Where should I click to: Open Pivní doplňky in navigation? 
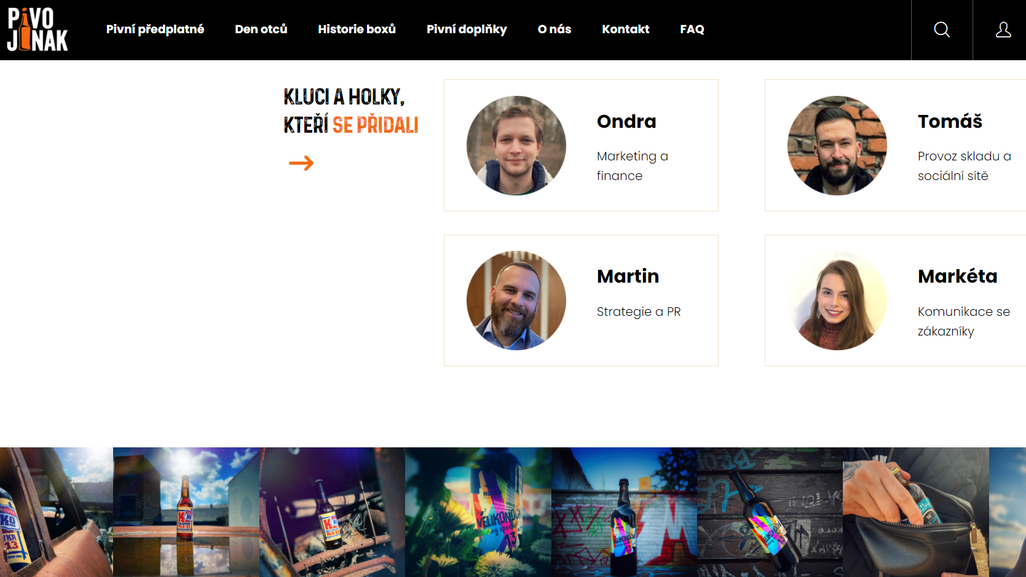coord(467,29)
